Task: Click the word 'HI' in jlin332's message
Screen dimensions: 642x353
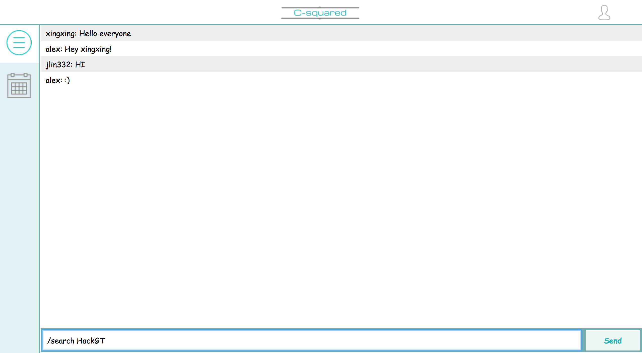Action: tap(80, 65)
